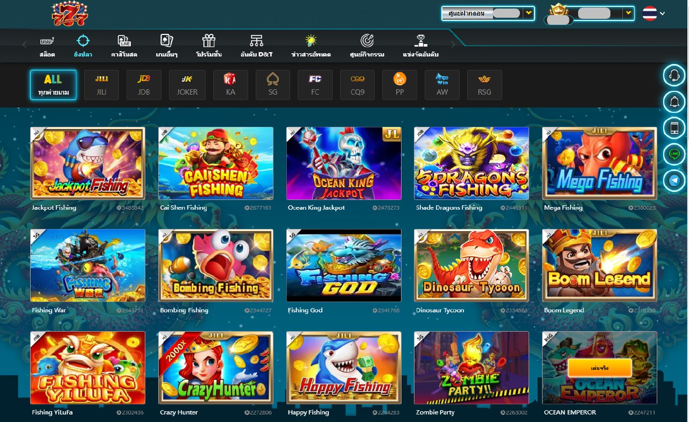Filter games by PP provider
The width and height of the screenshot is (689, 422).
[399, 85]
